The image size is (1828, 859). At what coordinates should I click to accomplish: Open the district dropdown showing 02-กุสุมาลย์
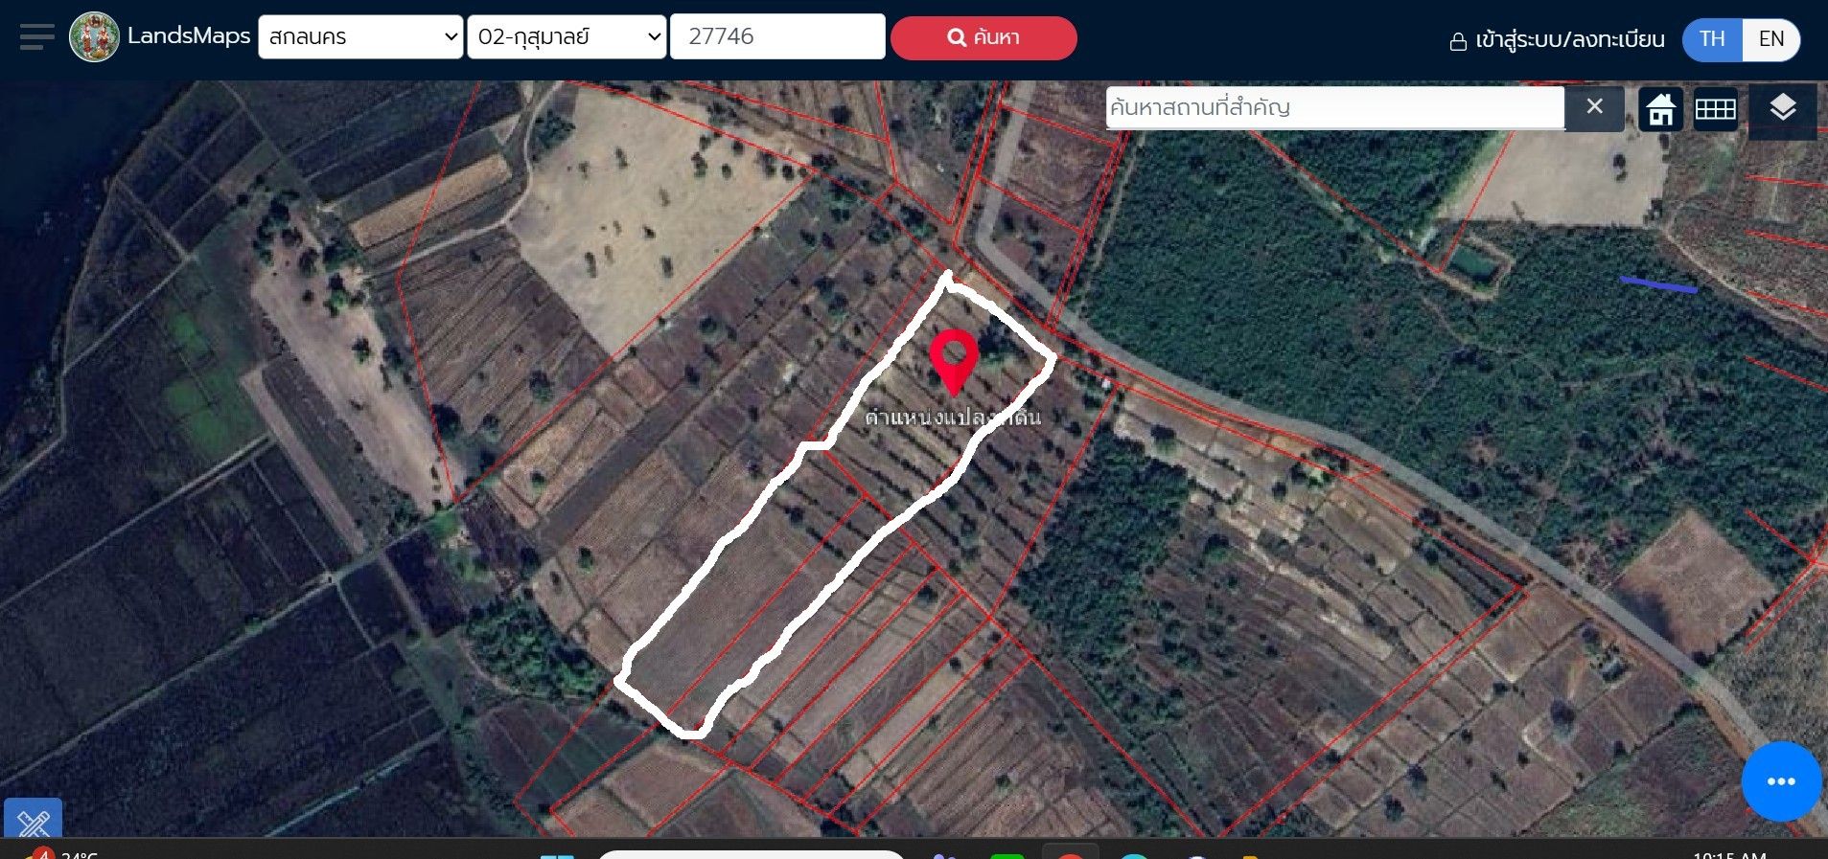[567, 36]
